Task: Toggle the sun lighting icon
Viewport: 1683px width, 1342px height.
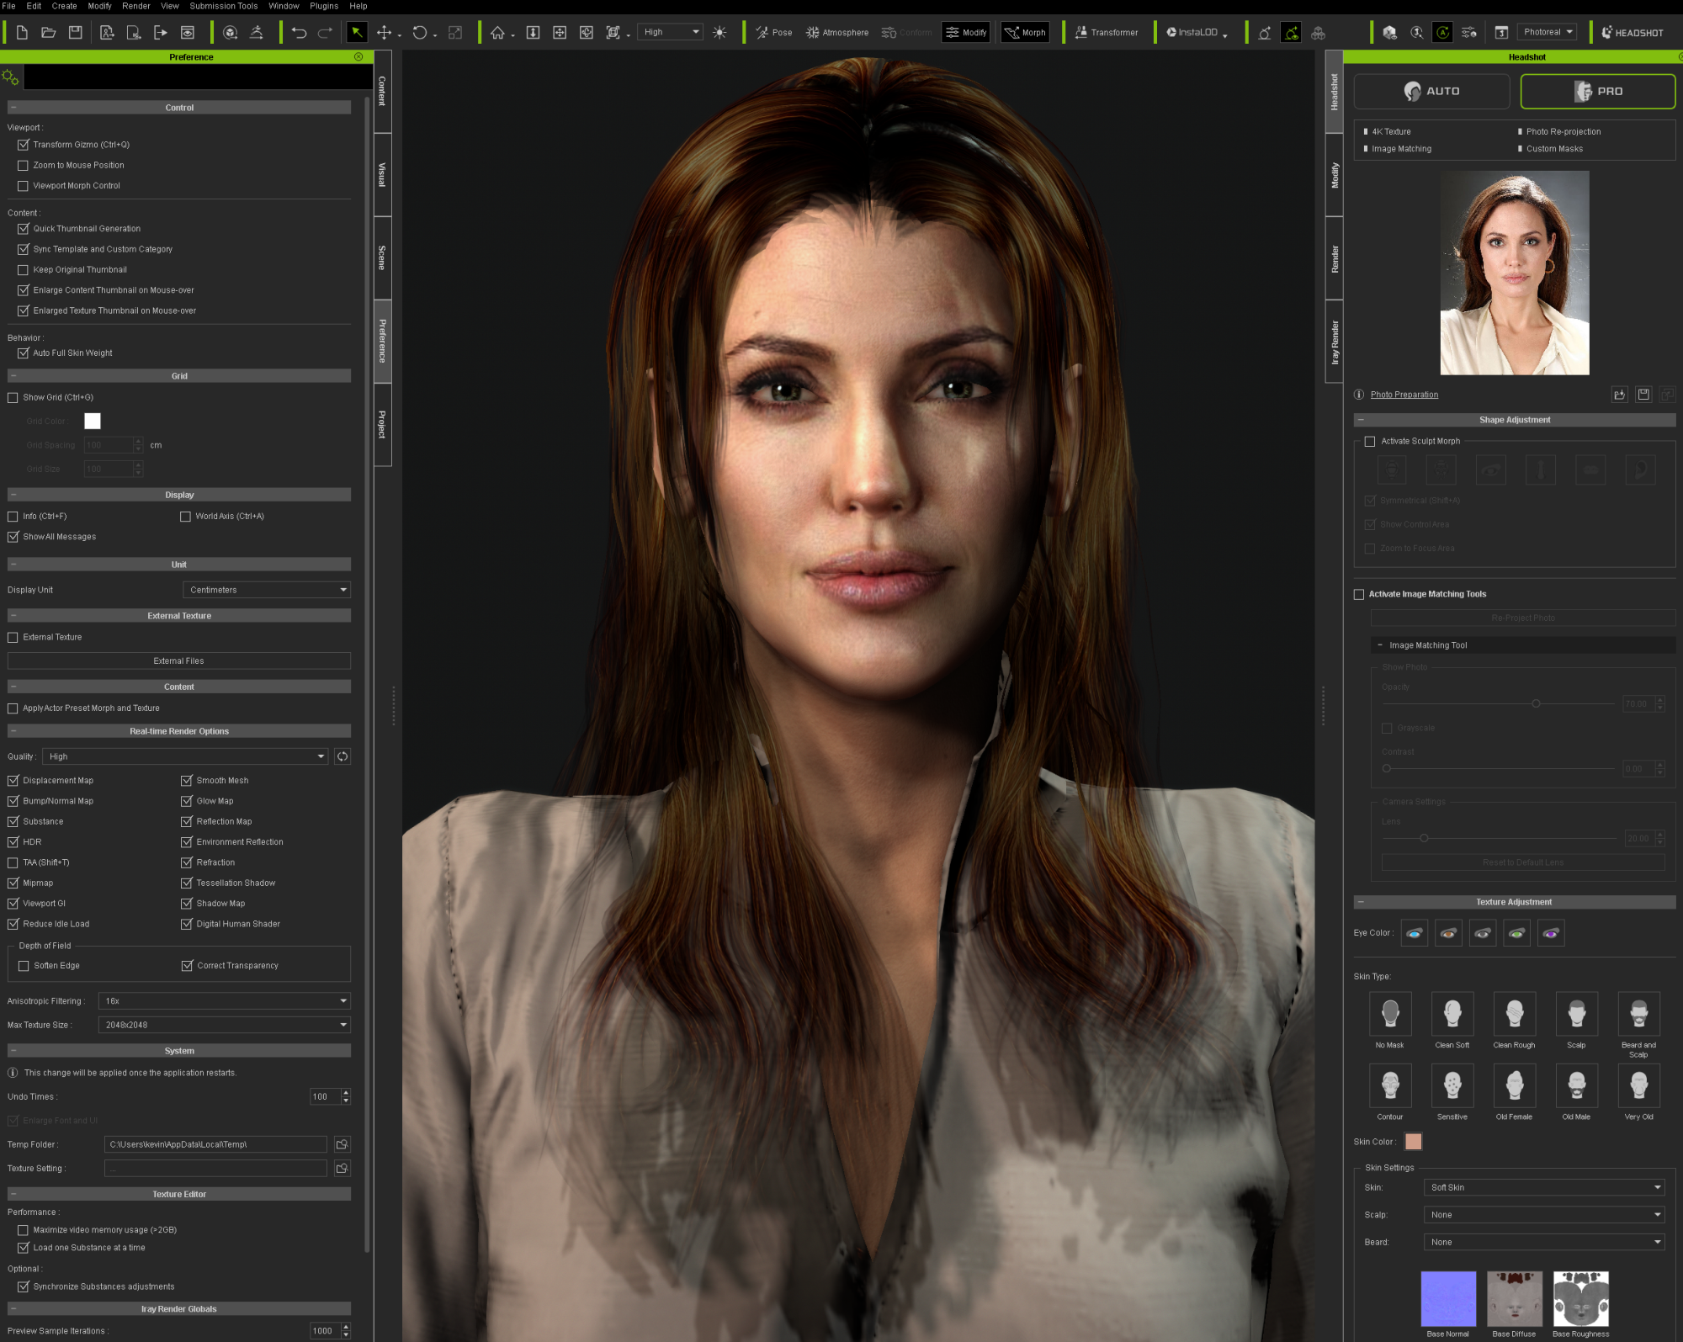Action: pyautogui.click(x=719, y=32)
